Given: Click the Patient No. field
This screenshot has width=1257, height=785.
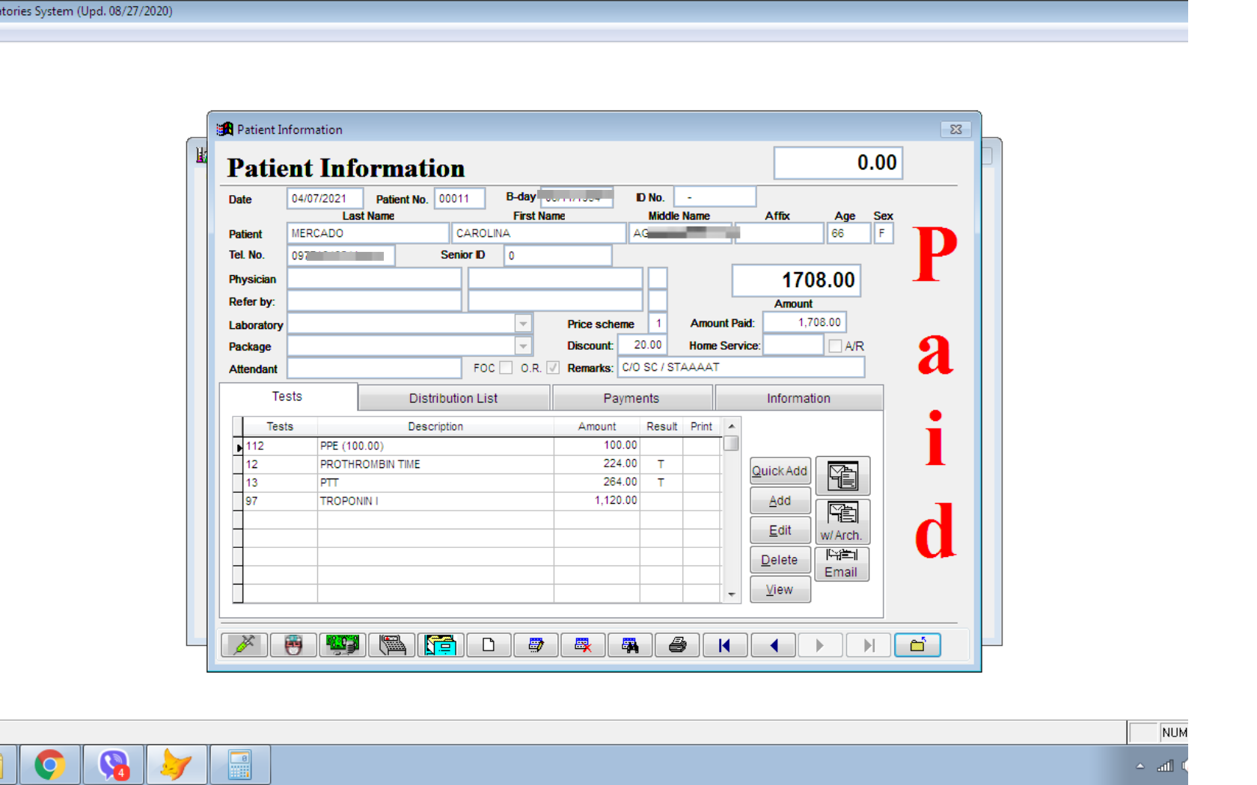Looking at the screenshot, I should [x=459, y=198].
